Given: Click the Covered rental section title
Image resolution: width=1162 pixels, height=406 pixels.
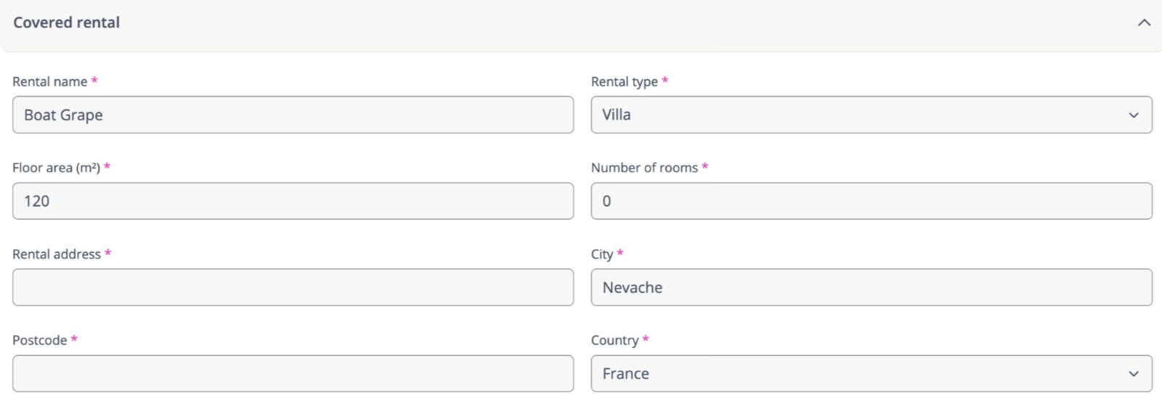Looking at the screenshot, I should tap(66, 22).
